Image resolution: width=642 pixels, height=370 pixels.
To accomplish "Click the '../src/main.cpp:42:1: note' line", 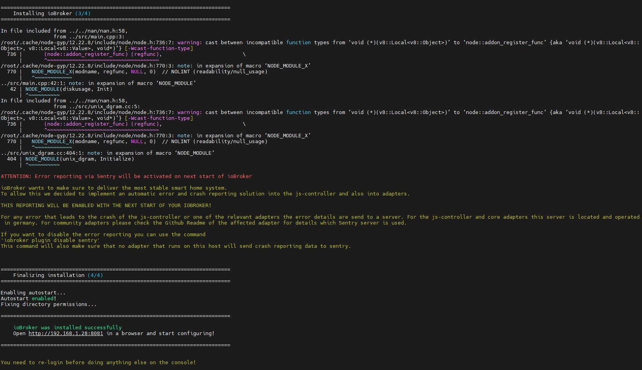I will 98,83.
